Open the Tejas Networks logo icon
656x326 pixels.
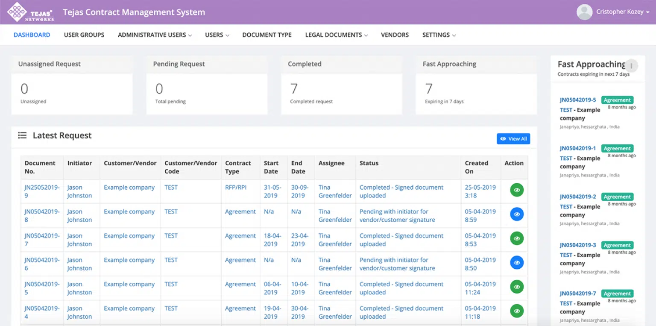point(17,12)
